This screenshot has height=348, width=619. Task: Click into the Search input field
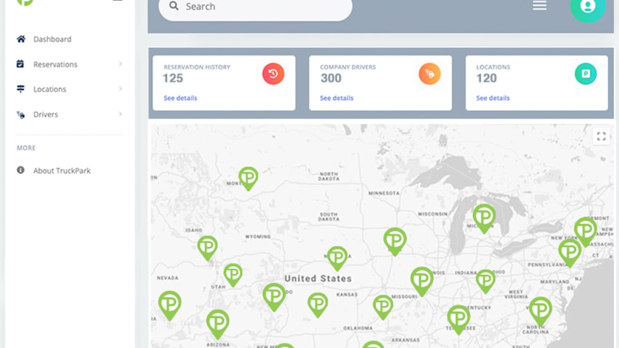coord(265,7)
